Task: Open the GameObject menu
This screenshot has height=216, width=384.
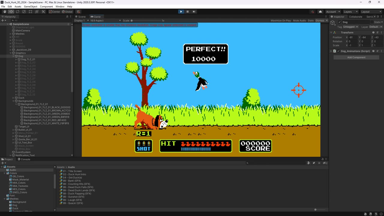Action: pyautogui.click(x=30, y=7)
